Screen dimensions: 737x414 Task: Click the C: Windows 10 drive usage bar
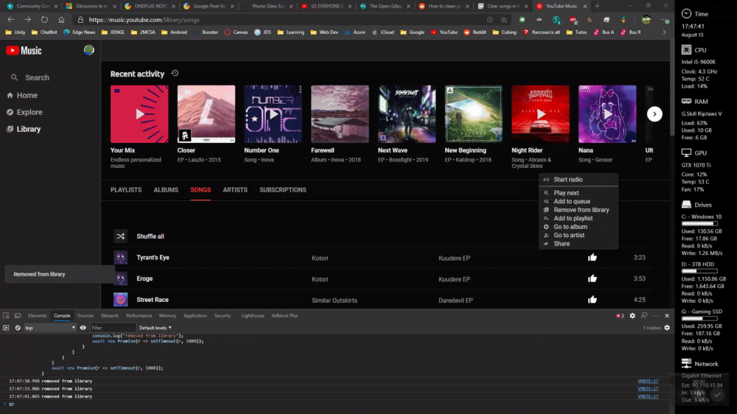coord(699,224)
